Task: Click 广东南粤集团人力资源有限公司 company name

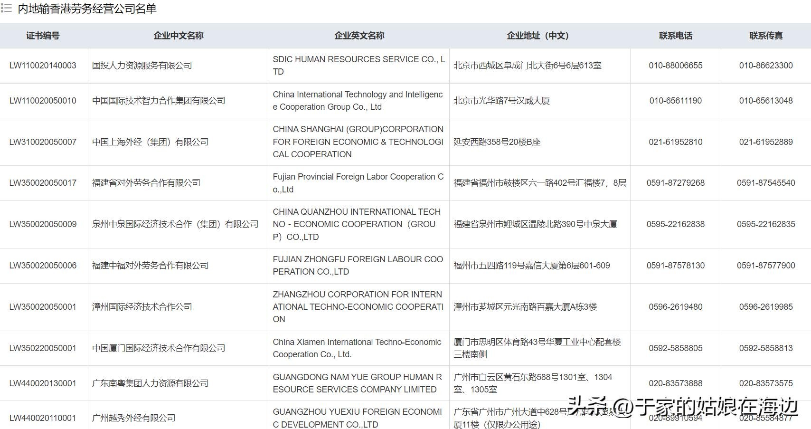Action: 150,383
